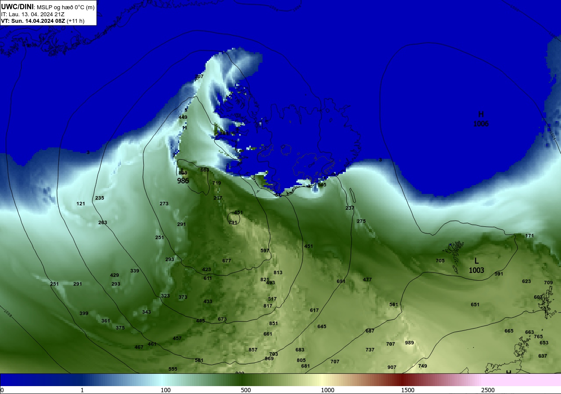561x394 pixels.
Task: Click the height value '275'
Action: click(361, 221)
